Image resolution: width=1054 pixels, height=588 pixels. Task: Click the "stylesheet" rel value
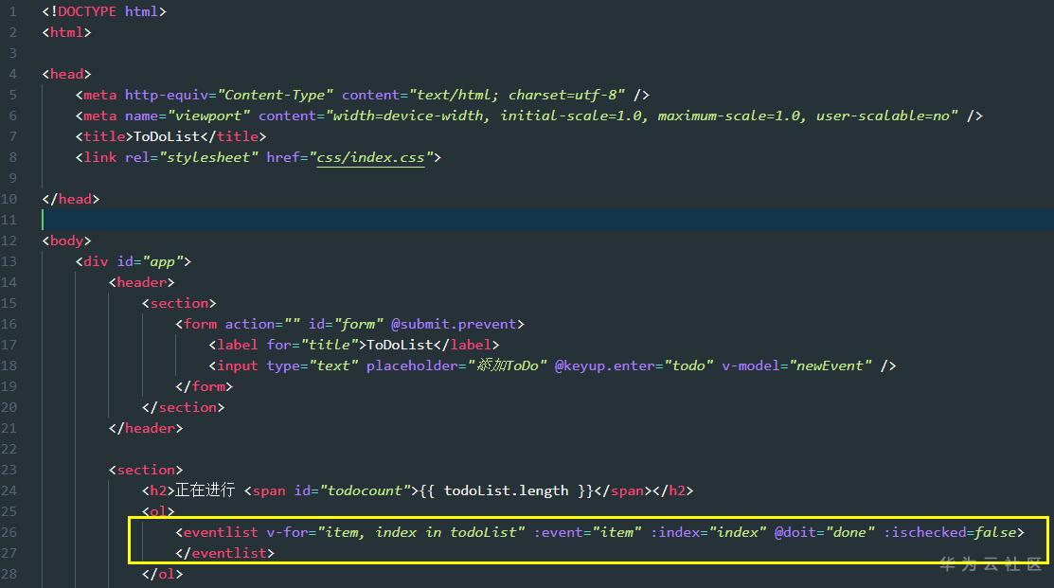(209, 157)
